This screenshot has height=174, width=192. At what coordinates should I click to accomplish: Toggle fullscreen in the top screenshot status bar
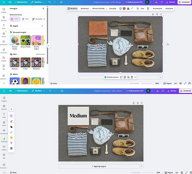click(185, 83)
